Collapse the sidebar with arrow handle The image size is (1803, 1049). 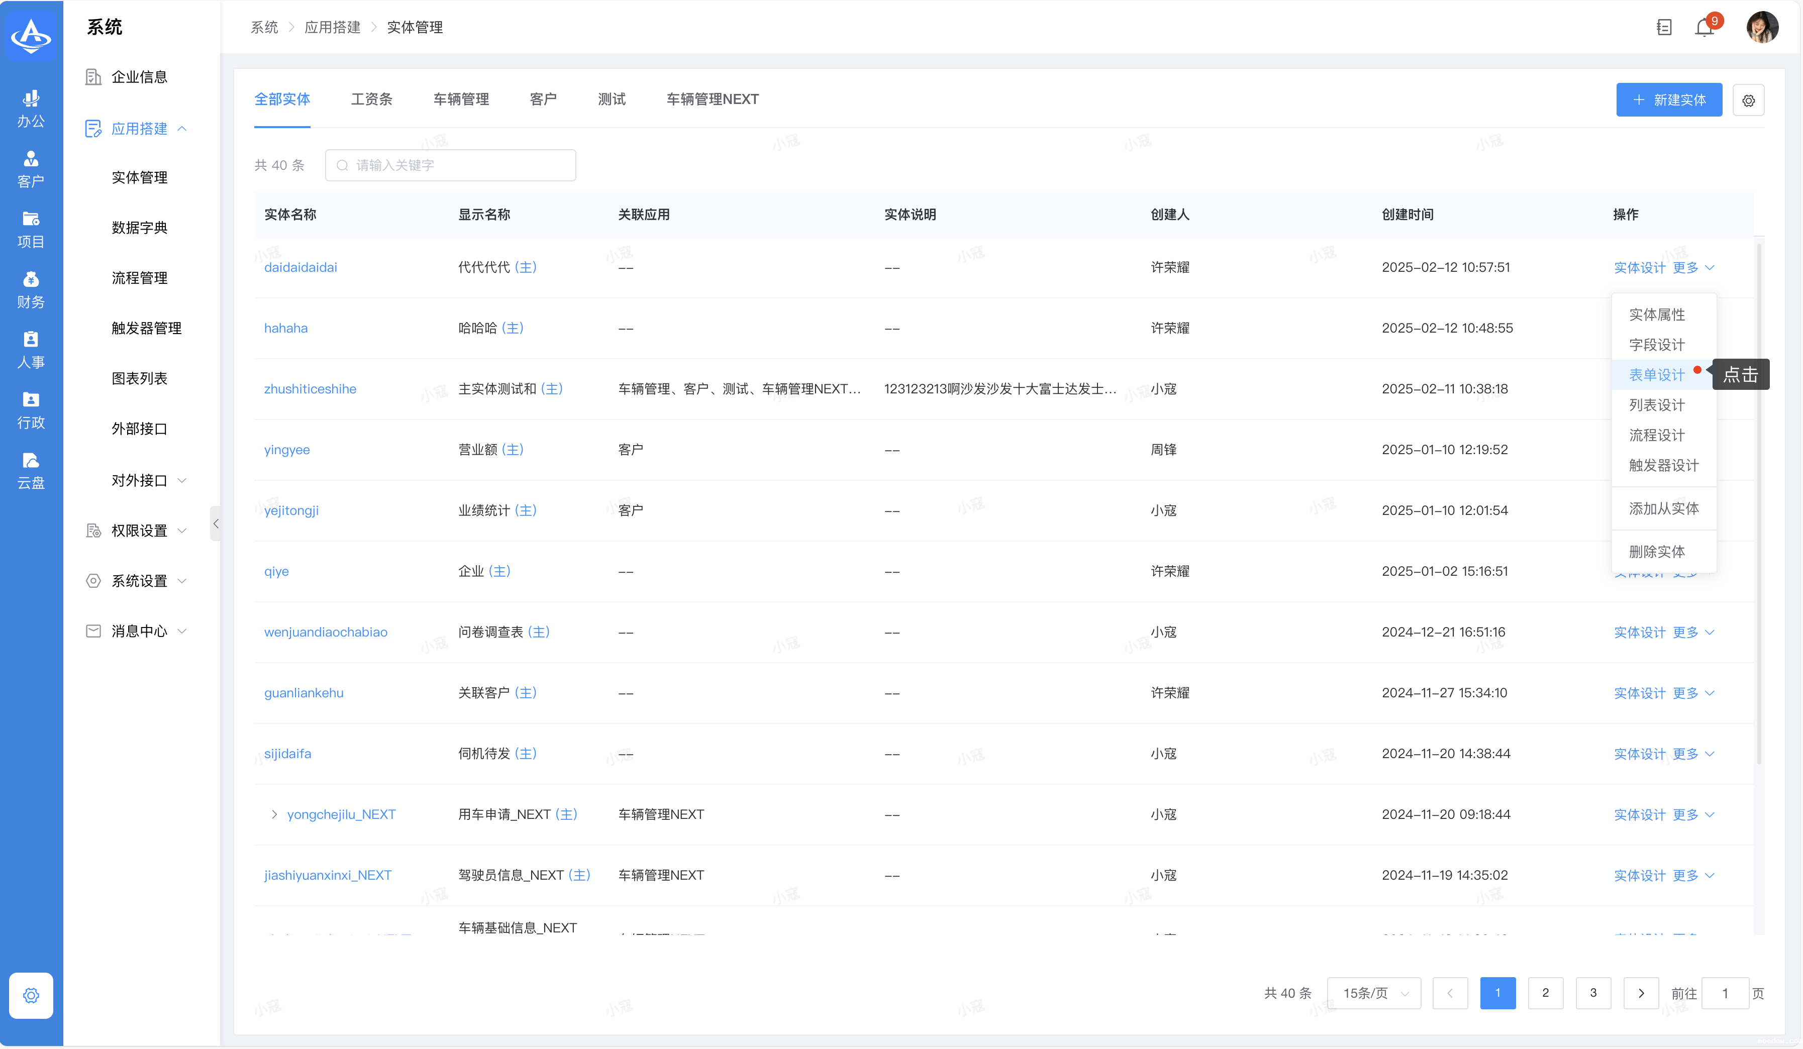[x=216, y=524]
